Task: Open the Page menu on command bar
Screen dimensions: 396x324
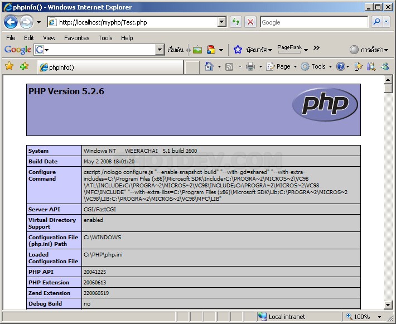Action: (x=281, y=67)
